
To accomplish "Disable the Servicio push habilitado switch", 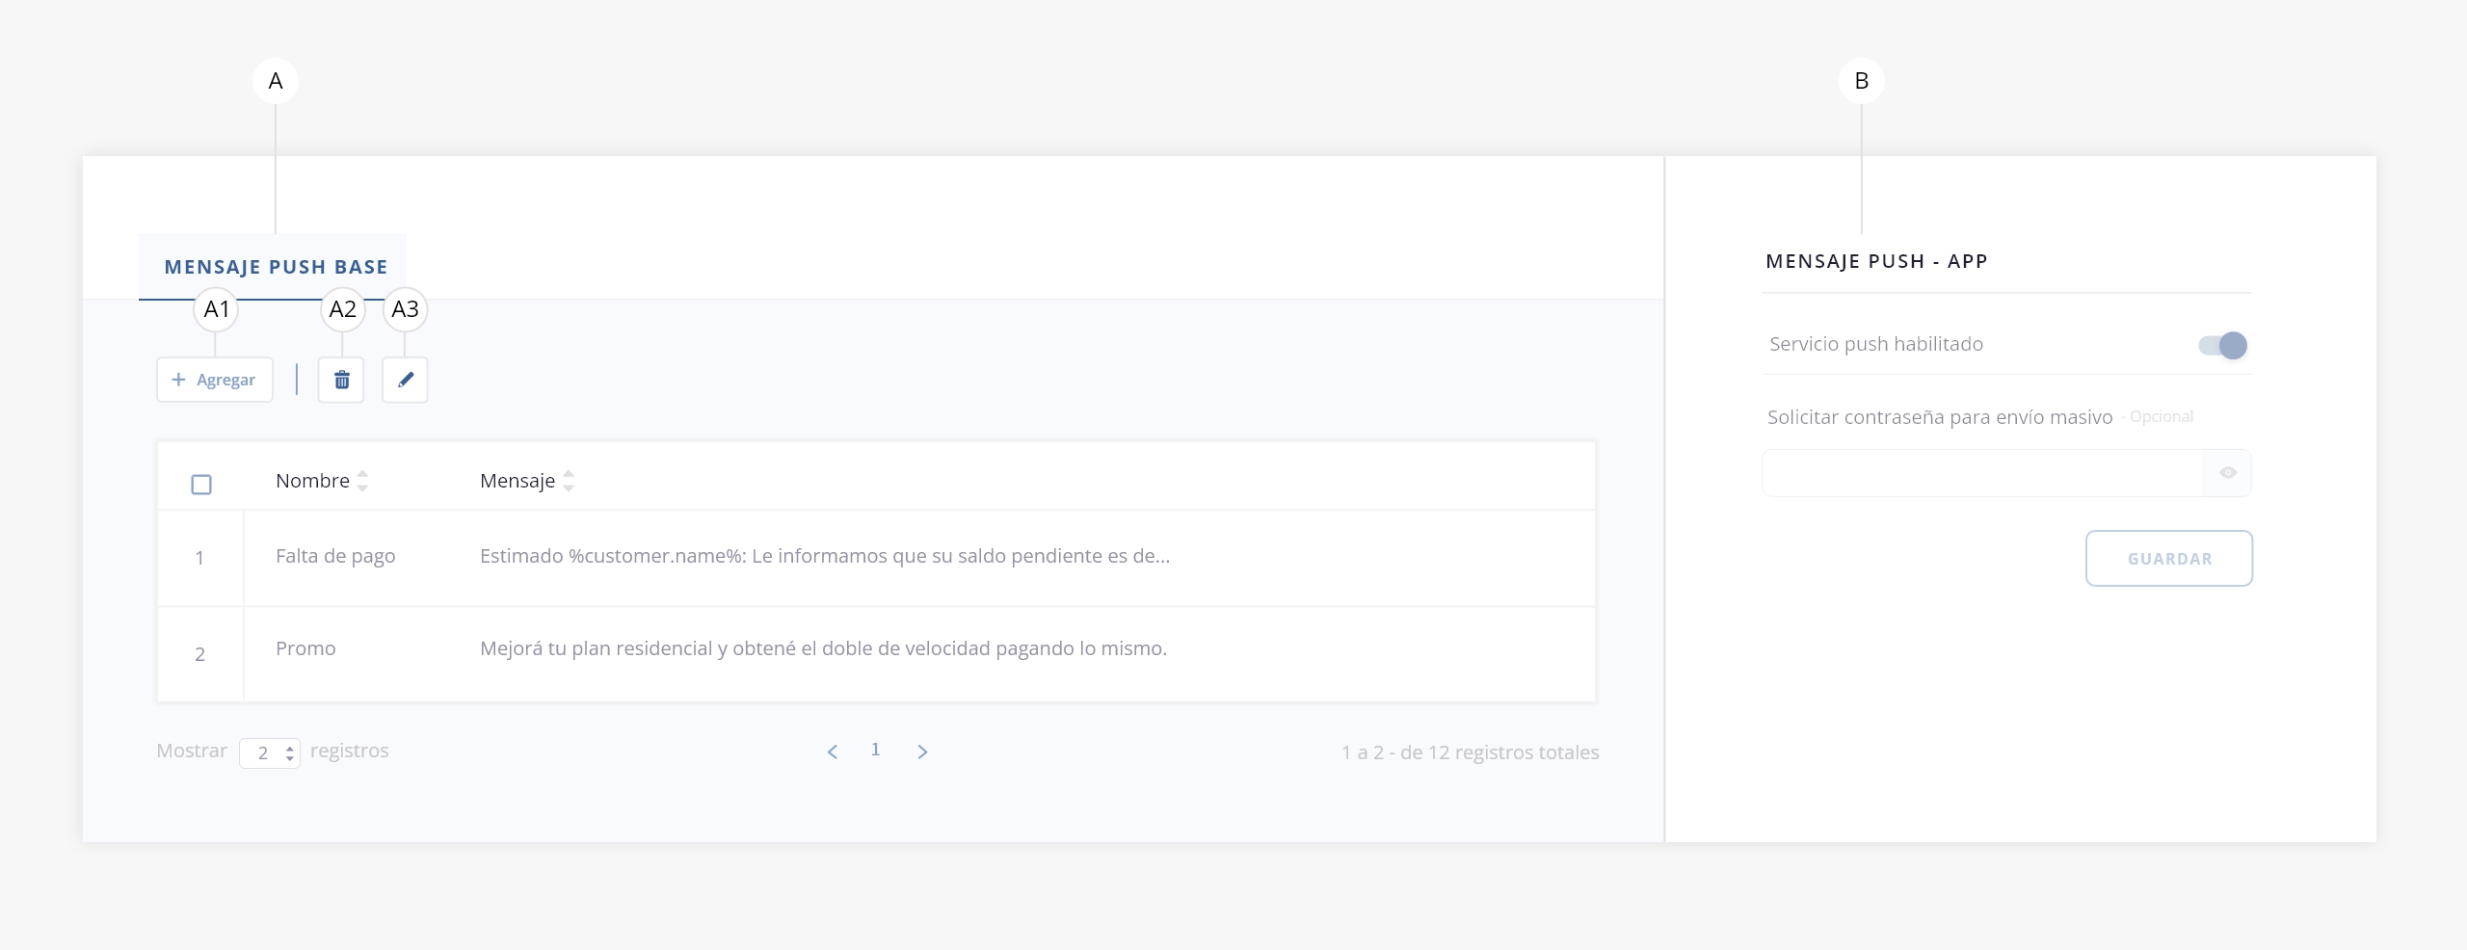I will pyautogui.click(x=2222, y=345).
